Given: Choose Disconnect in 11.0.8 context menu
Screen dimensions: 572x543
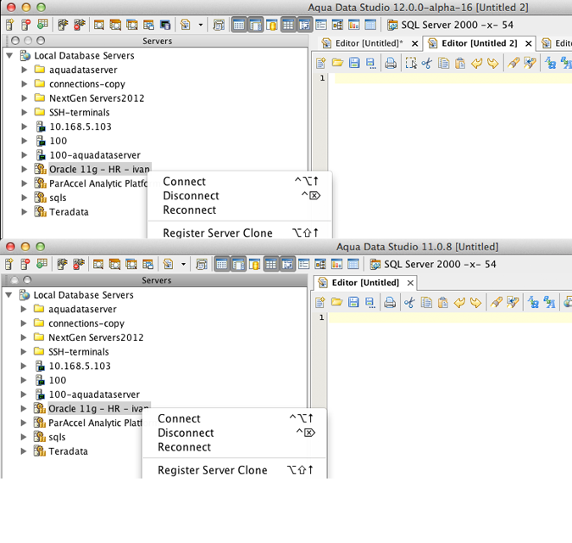Looking at the screenshot, I should click(x=235, y=433).
